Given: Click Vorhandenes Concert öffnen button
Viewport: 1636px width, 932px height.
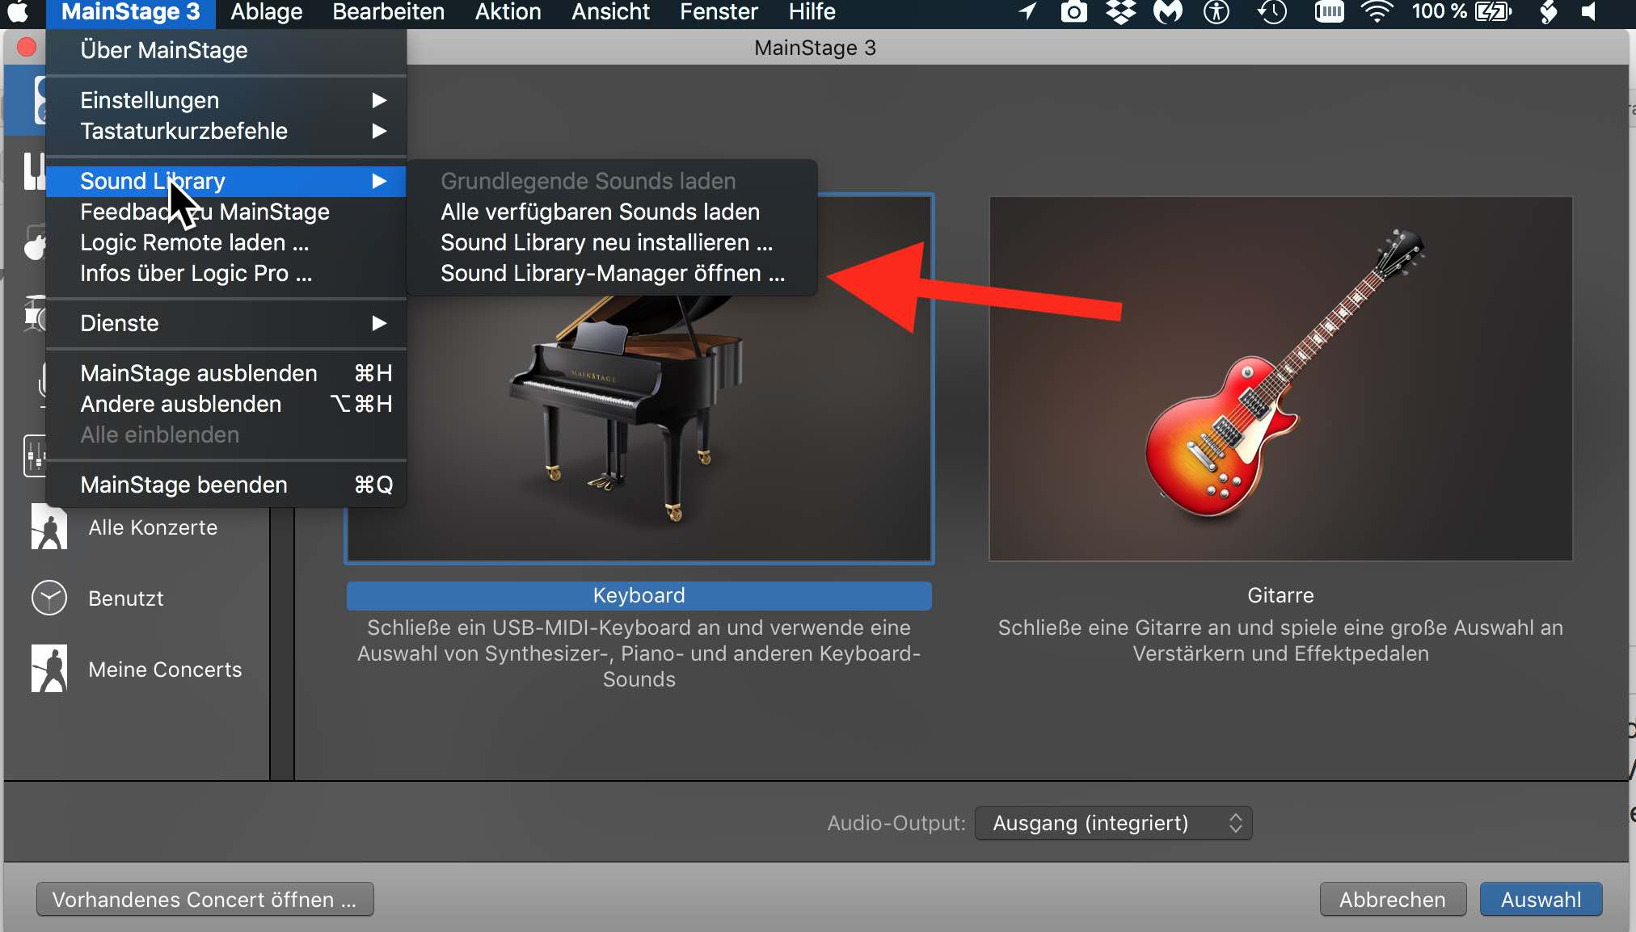Looking at the screenshot, I should coord(204,900).
